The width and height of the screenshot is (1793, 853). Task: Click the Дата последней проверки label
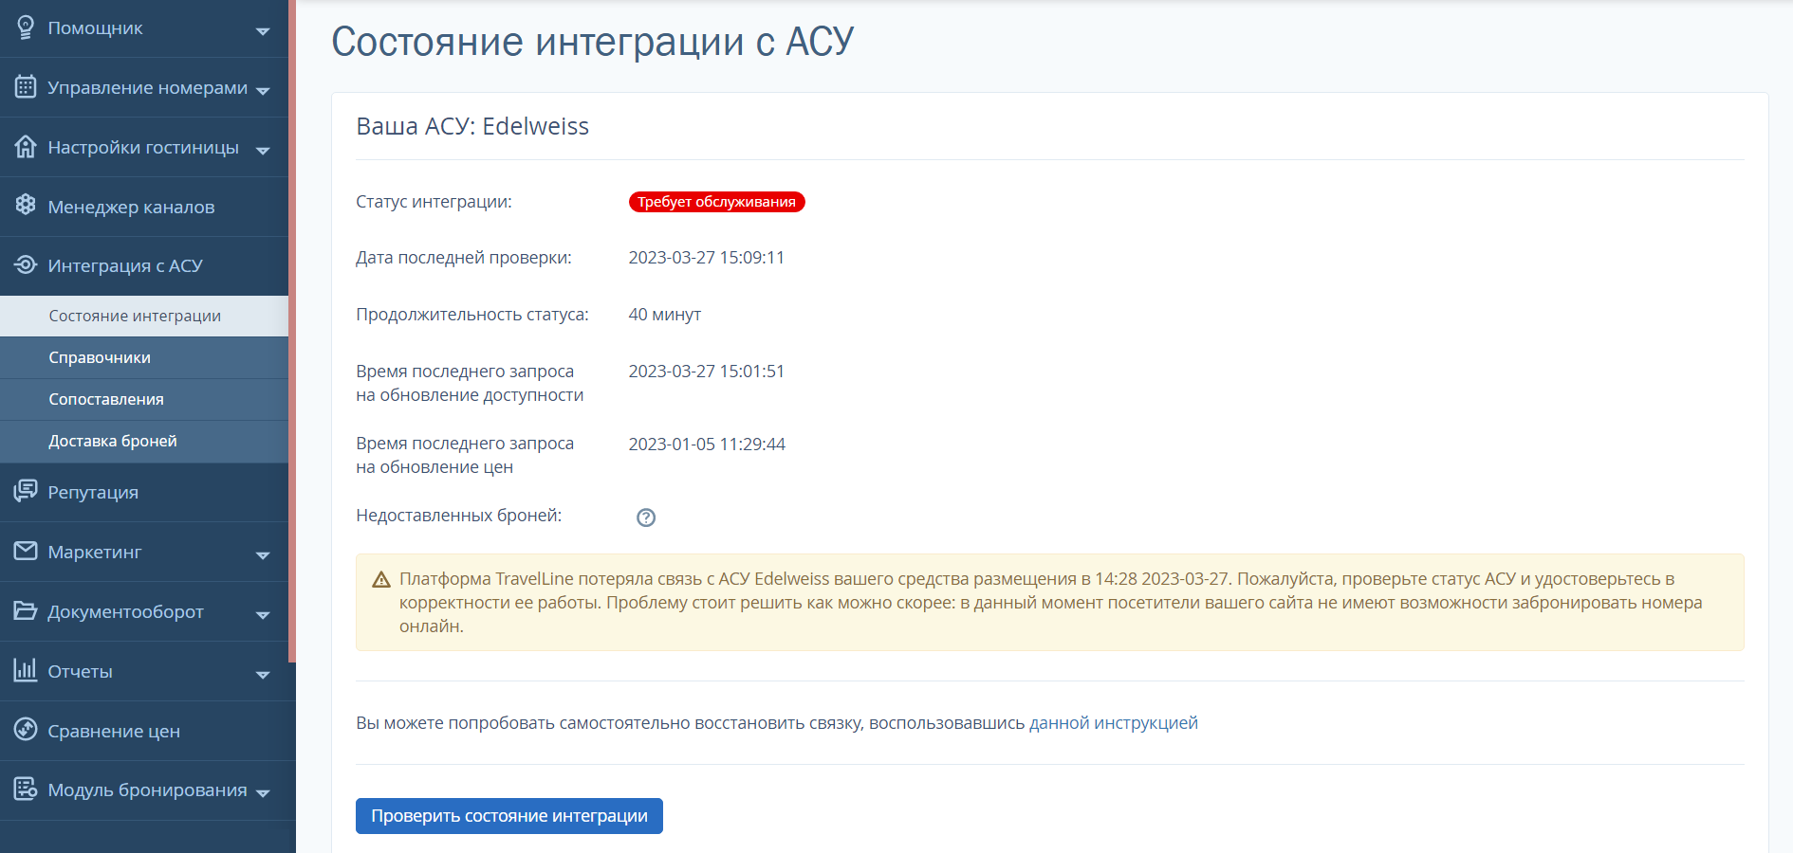pos(464,258)
